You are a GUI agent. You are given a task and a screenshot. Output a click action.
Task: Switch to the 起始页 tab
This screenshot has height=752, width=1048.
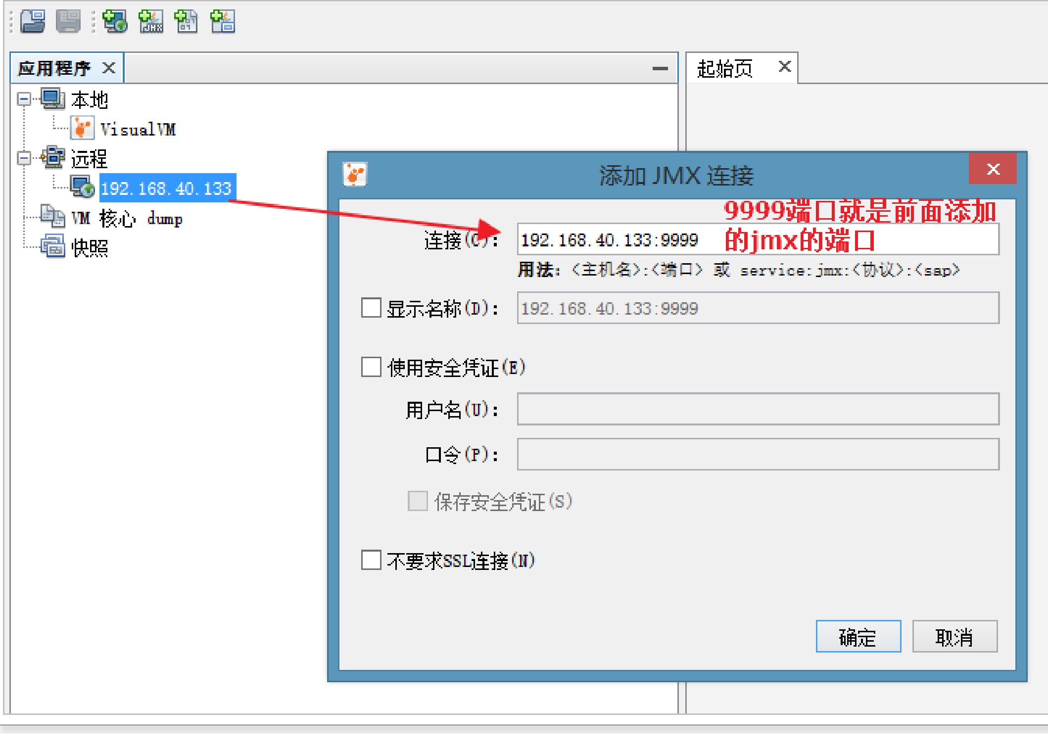725,69
